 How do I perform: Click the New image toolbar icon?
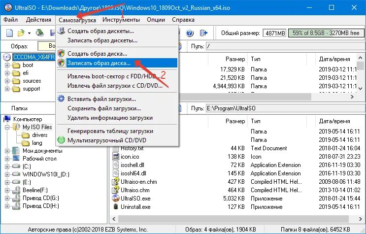point(9,33)
